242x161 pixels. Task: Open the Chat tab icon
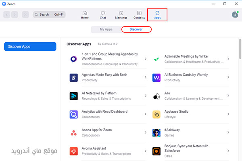pos(103,13)
